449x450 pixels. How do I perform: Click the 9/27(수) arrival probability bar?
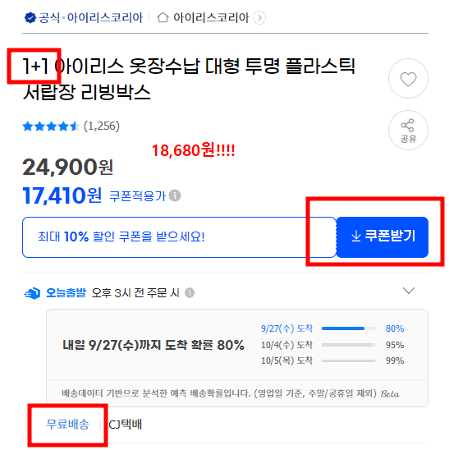click(x=349, y=328)
